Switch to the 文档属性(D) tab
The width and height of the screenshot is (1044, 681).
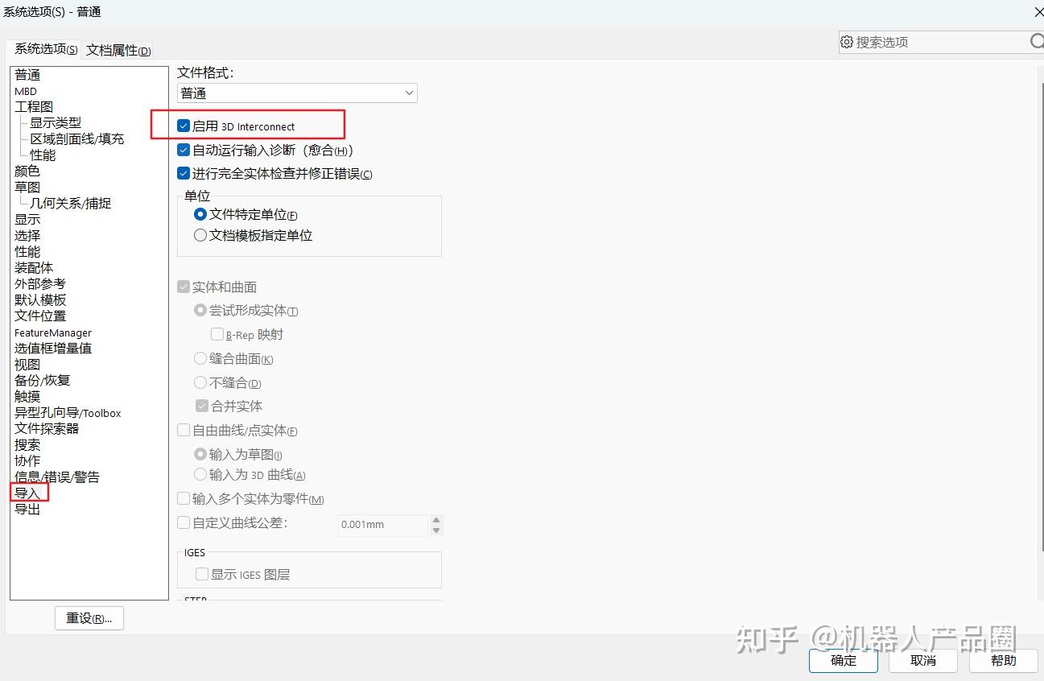tap(117, 50)
